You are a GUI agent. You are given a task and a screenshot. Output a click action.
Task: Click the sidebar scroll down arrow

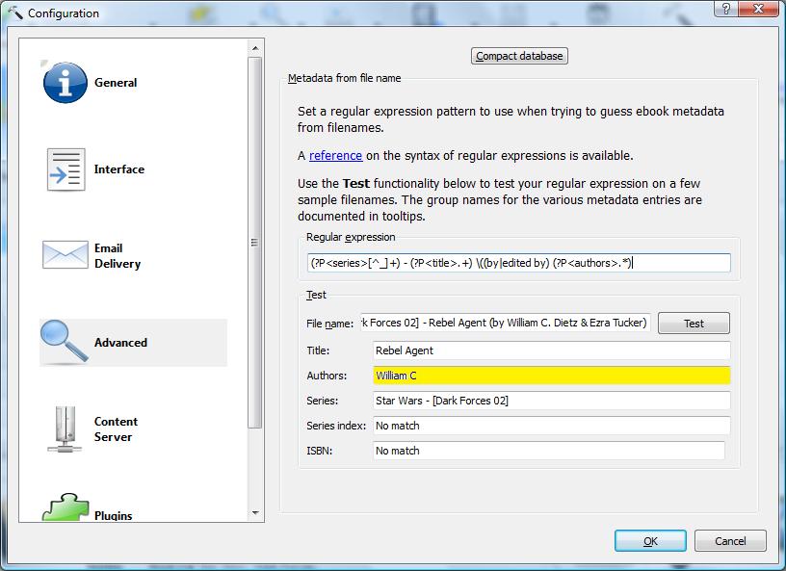point(255,512)
